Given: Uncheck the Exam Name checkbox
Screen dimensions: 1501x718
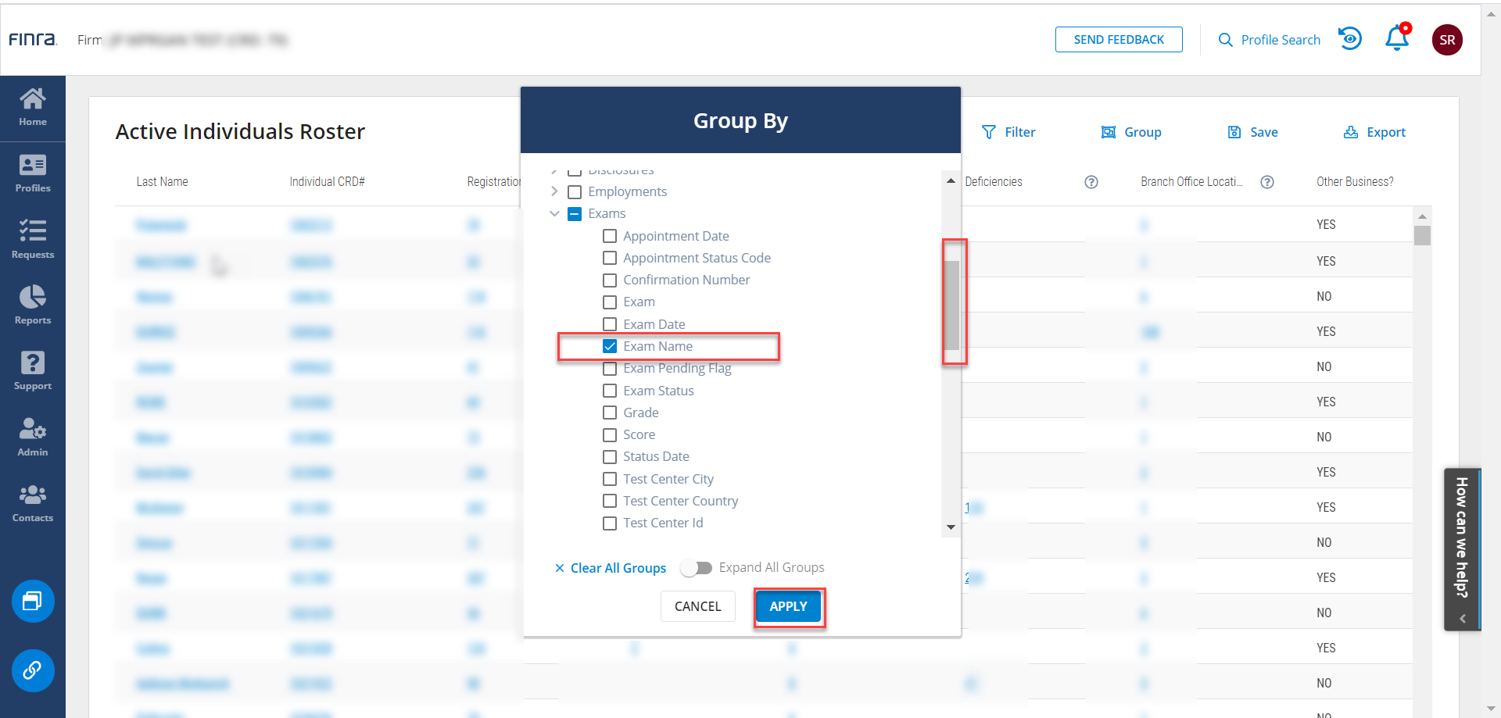Looking at the screenshot, I should pyautogui.click(x=610, y=346).
